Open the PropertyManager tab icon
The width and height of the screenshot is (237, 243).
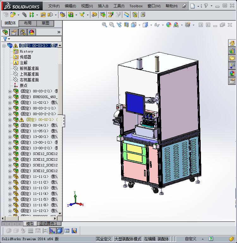(x=14, y=32)
